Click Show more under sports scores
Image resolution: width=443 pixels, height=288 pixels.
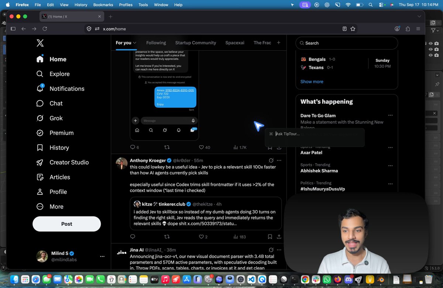[312, 82]
